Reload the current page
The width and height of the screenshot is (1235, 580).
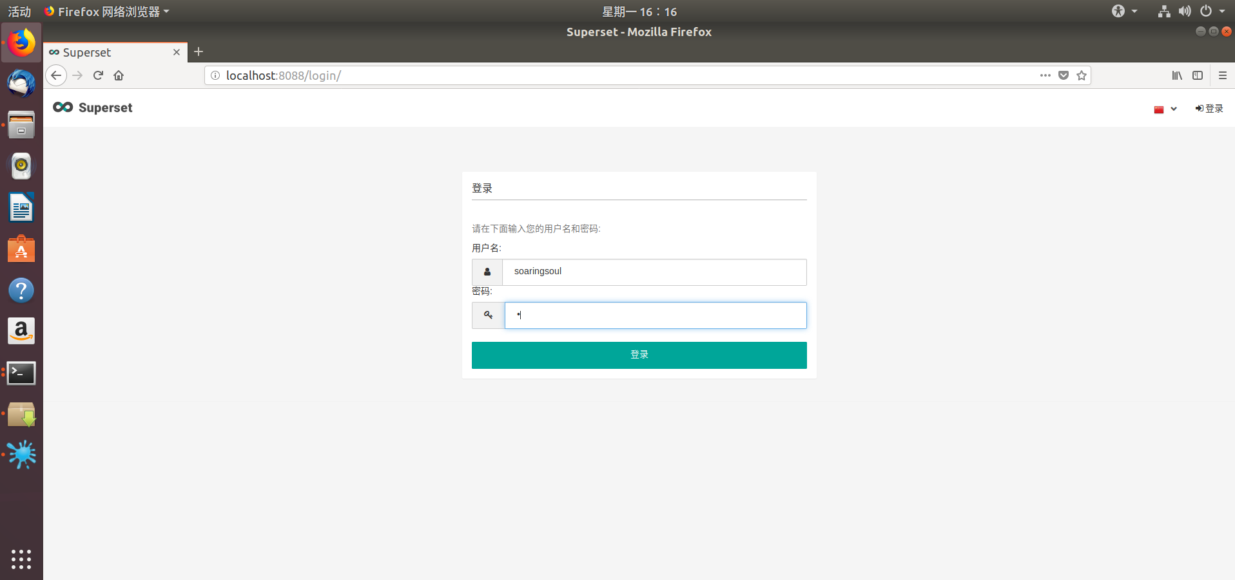pyautogui.click(x=98, y=75)
